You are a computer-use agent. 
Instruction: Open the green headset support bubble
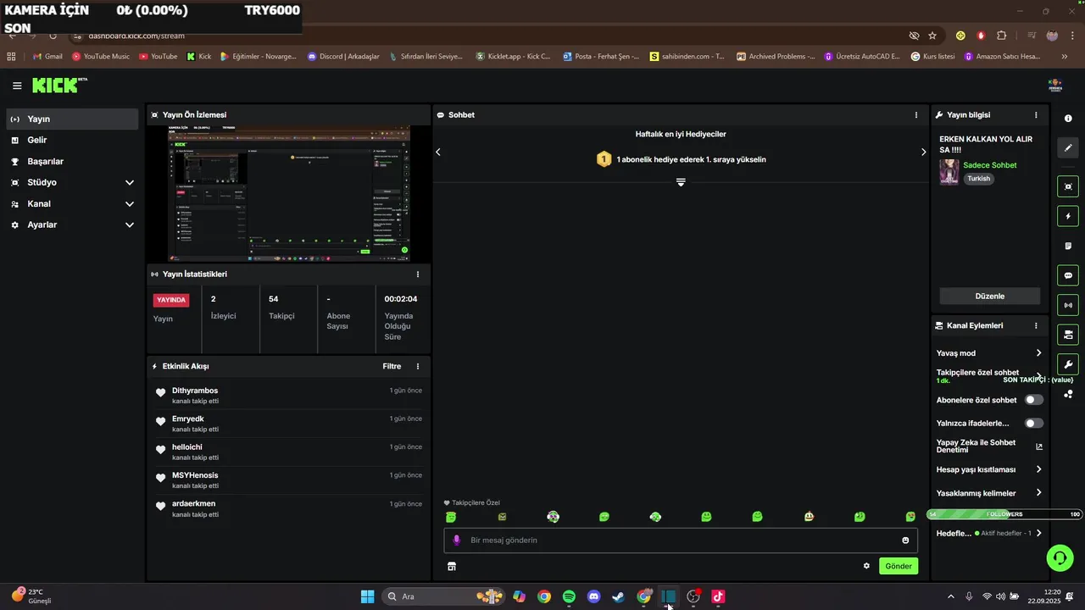[x=1060, y=557]
